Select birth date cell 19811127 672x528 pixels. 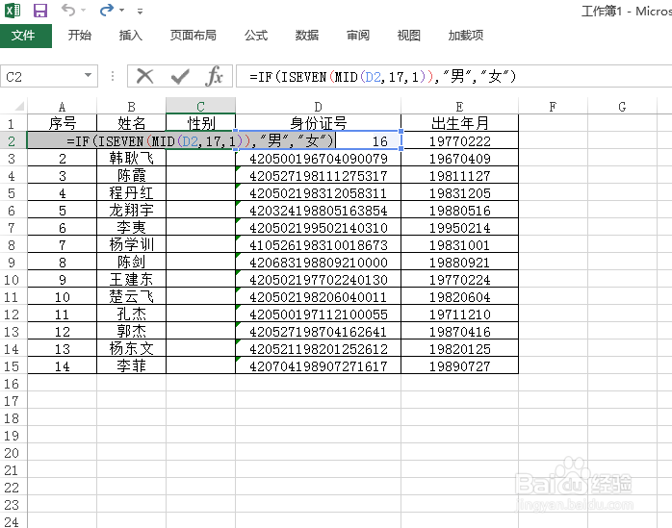459,175
